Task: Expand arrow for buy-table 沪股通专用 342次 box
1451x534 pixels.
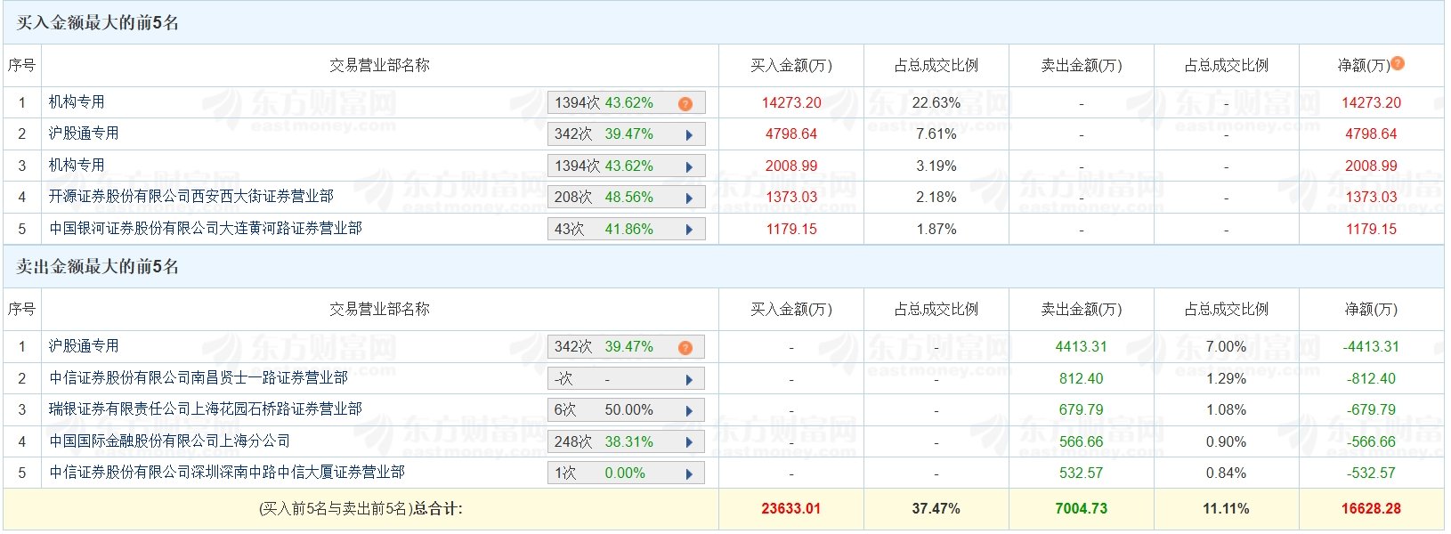Action: pos(689,135)
